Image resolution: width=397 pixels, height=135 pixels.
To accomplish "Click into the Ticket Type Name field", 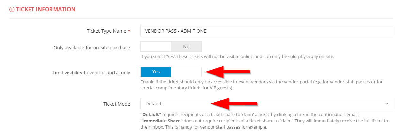I will pos(266,31).
